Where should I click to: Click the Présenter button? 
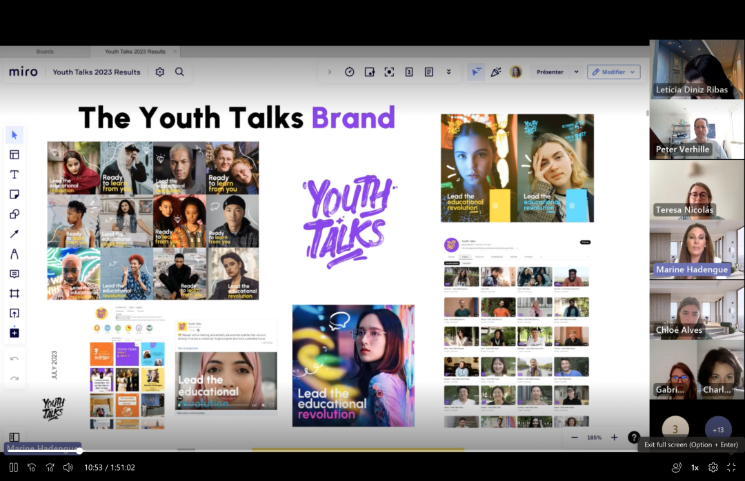550,72
